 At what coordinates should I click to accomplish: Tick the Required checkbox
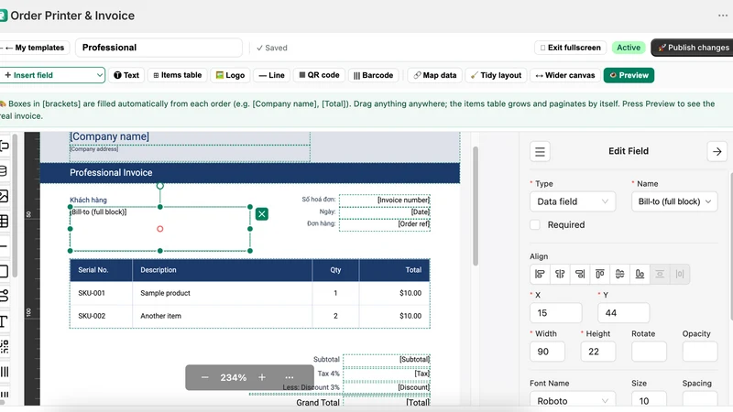pyautogui.click(x=535, y=224)
